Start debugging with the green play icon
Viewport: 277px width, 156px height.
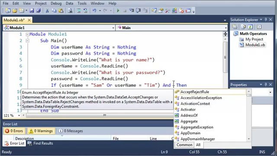click(118, 10)
